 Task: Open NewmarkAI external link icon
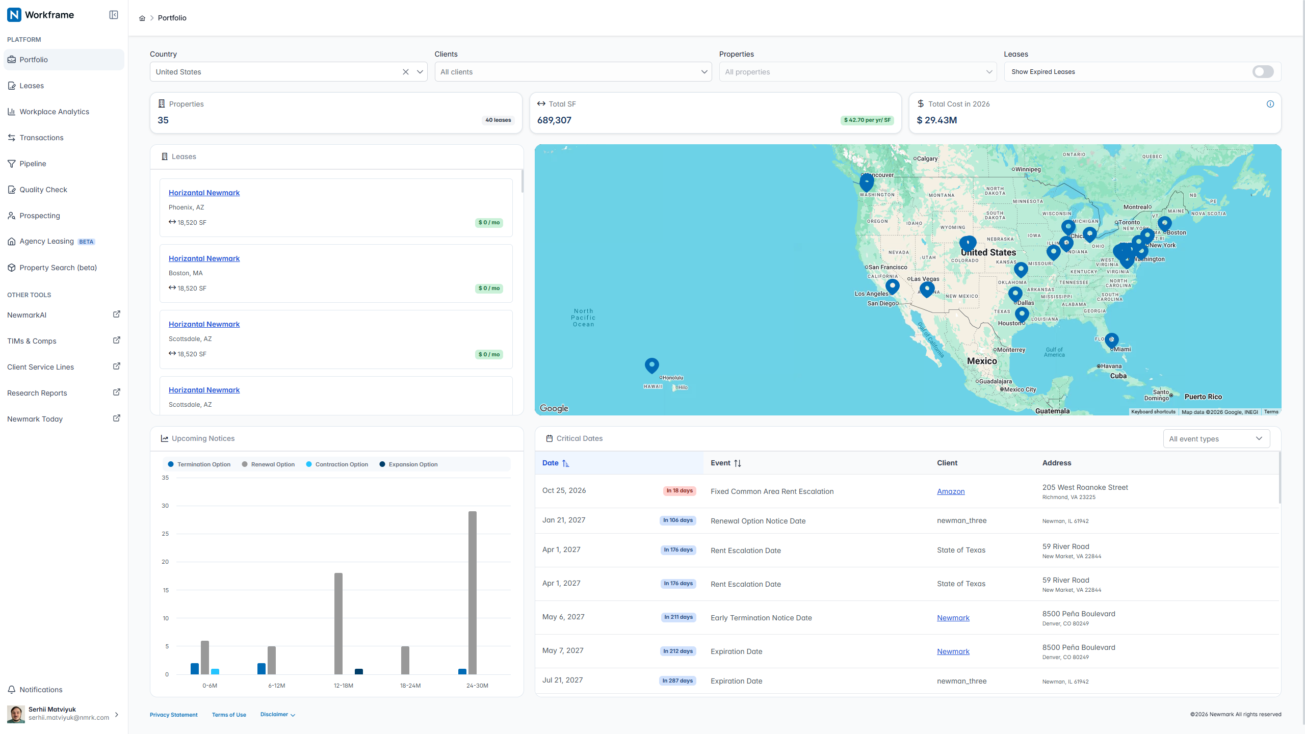[x=116, y=314]
